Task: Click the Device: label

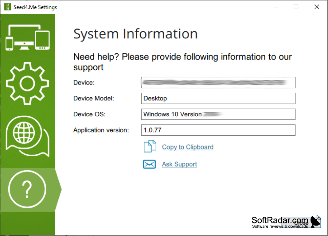Action: 84,83
